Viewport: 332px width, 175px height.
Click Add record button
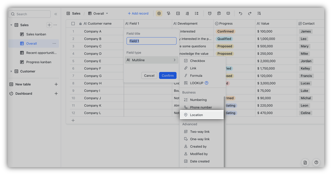[138, 13]
